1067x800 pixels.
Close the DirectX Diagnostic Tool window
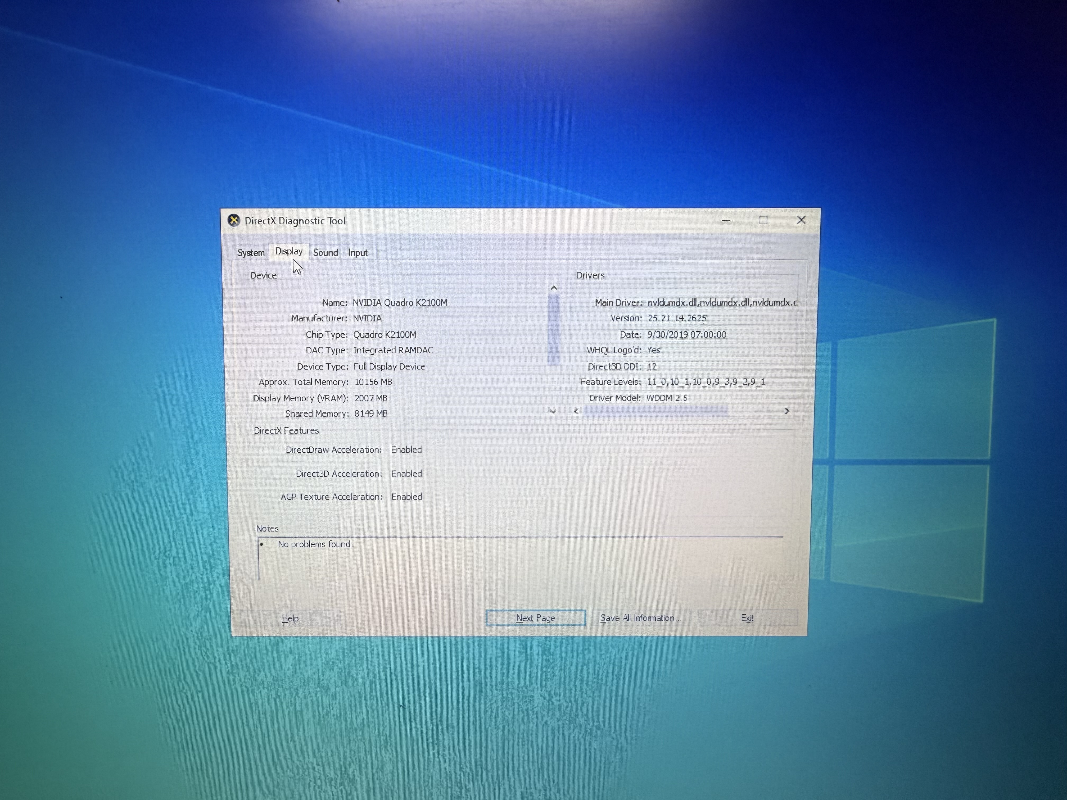(801, 220)
